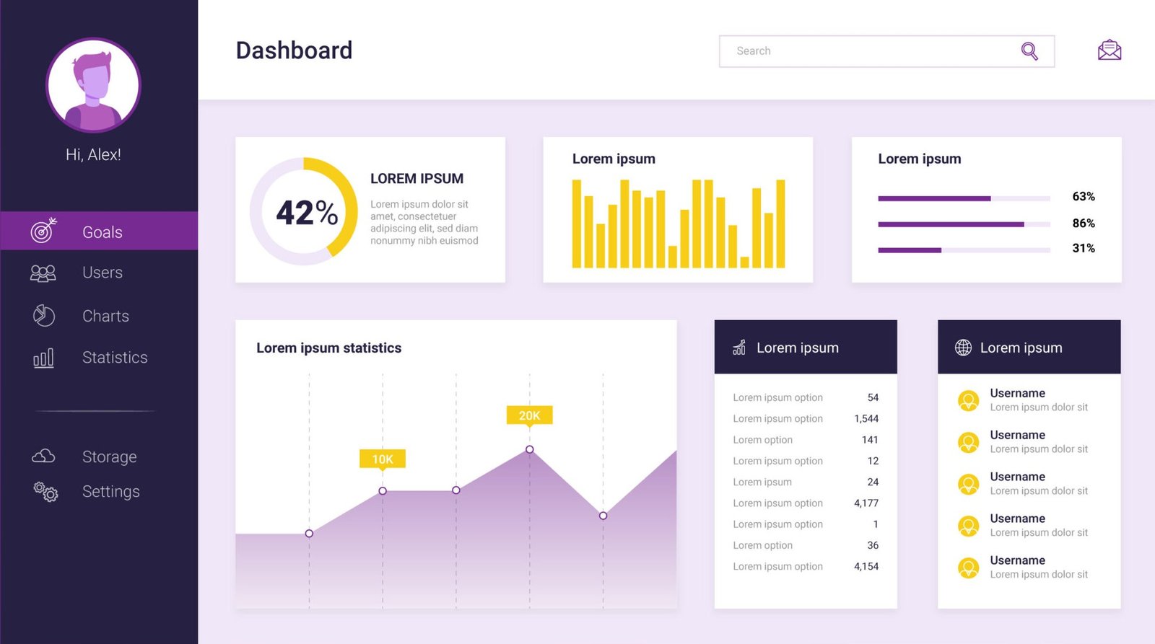This screenshot has width=1155, height=644.
Task: Open the Users menu item
Action: click(x=103, y=273)
